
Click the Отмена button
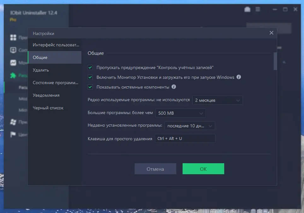155,169
